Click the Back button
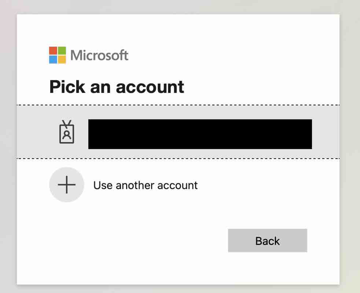 click(x=267, y=240)
